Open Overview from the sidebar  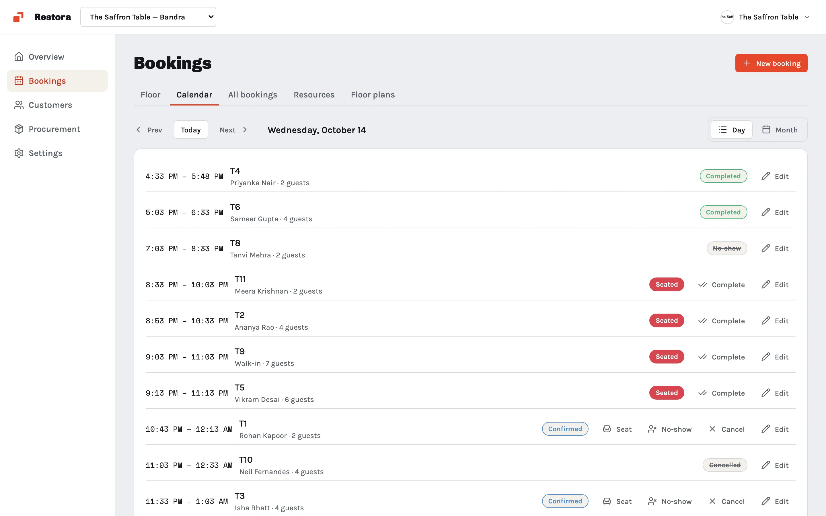(x=57, y=57)
